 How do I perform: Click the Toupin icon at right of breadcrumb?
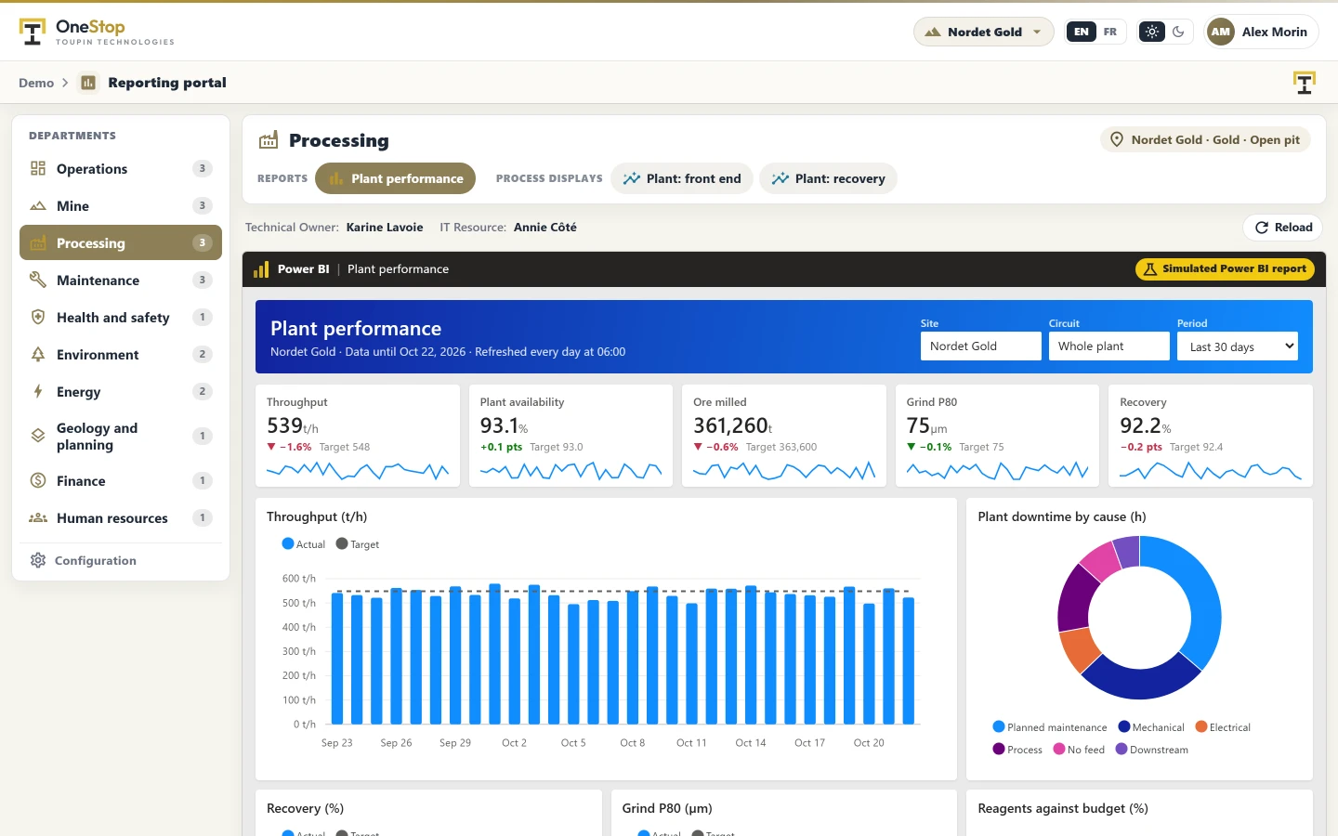coord(1305,83)
